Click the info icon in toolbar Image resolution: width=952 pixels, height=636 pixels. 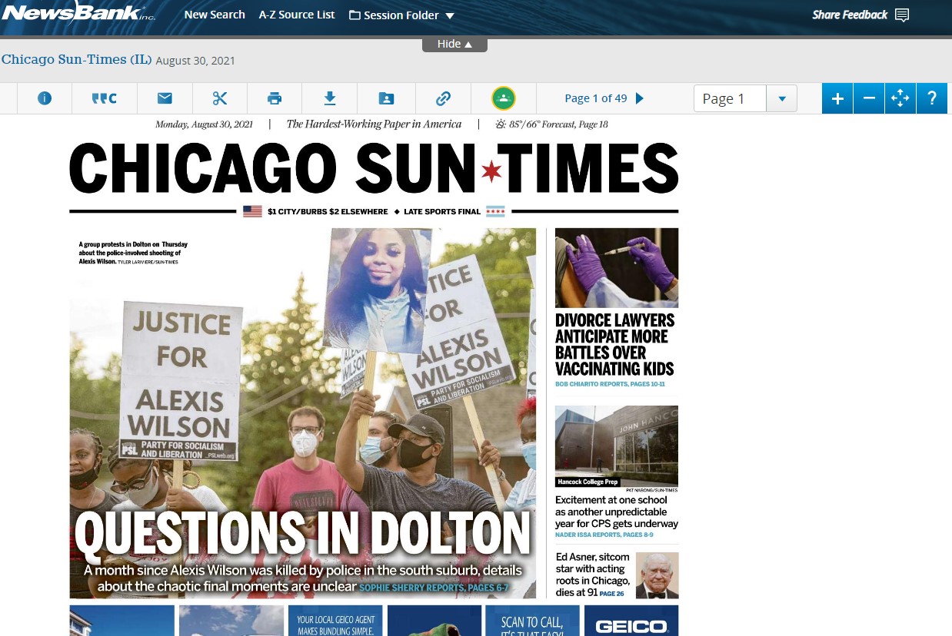45,98
